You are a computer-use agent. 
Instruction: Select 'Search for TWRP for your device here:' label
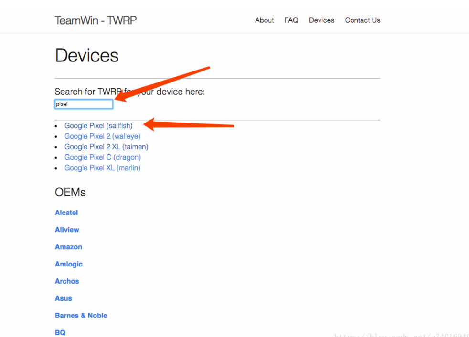[x=130, y=92]
